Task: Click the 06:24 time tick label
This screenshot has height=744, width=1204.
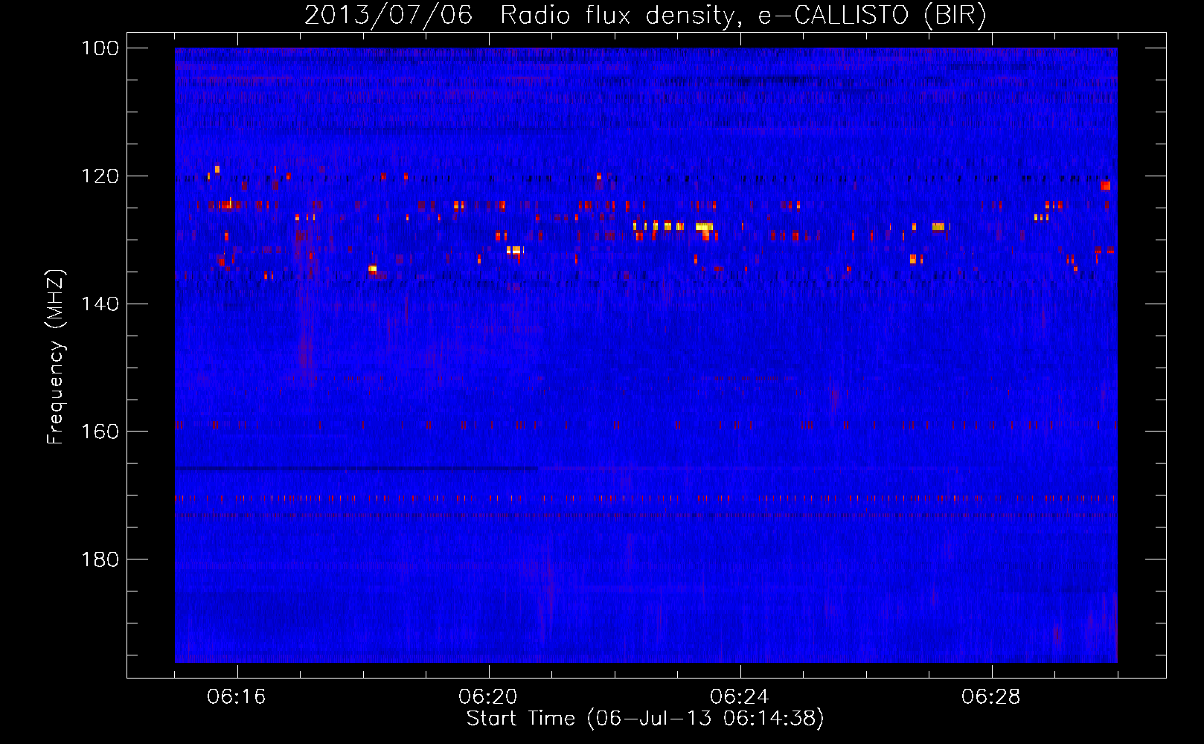Action: 740,697
